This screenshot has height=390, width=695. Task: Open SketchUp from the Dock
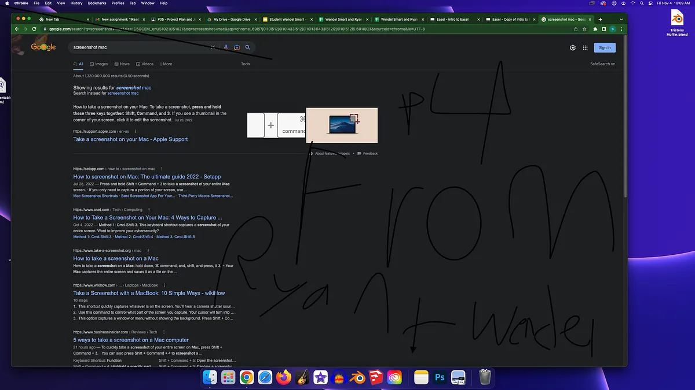click(x=376, y=378)
